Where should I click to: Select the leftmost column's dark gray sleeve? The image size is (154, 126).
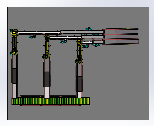click(14, 76)
